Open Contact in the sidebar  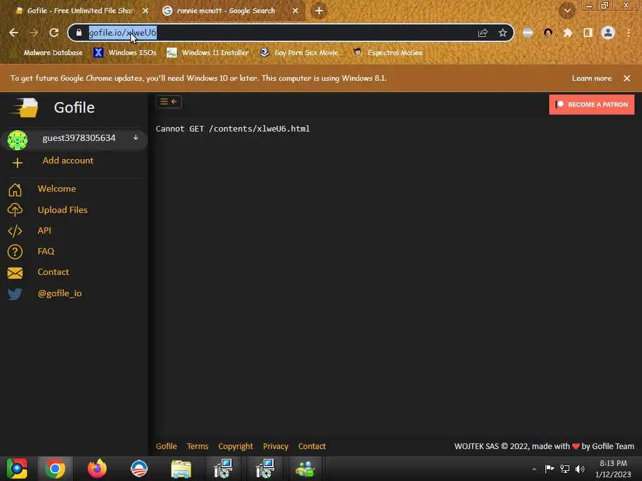53,272
